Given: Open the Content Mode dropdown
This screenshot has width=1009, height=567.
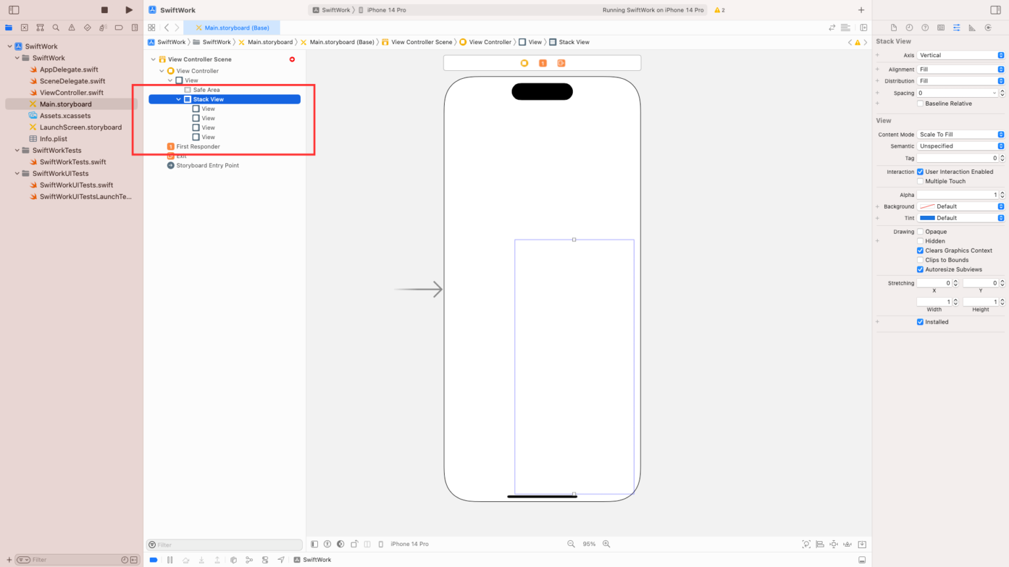Looking at the screenshot, I should point(958,134).
